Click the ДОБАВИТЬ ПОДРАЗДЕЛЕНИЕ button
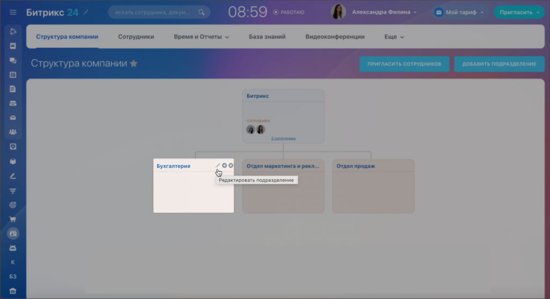Screen dimensions: 550x299 [499, 64]
